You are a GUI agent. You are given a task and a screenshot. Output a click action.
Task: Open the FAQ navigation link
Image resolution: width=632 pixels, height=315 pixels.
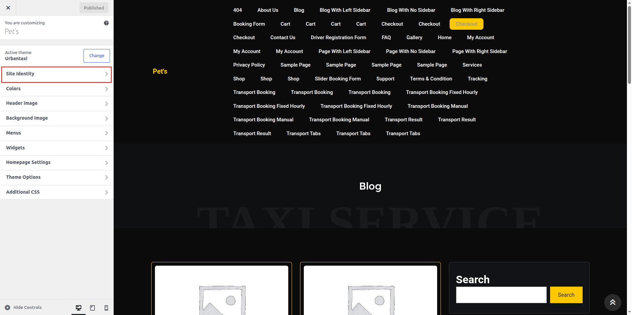(x=386, y=38)
